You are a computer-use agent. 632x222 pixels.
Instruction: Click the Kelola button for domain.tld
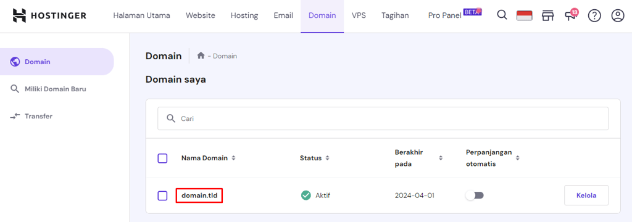(x=586, y=195)
